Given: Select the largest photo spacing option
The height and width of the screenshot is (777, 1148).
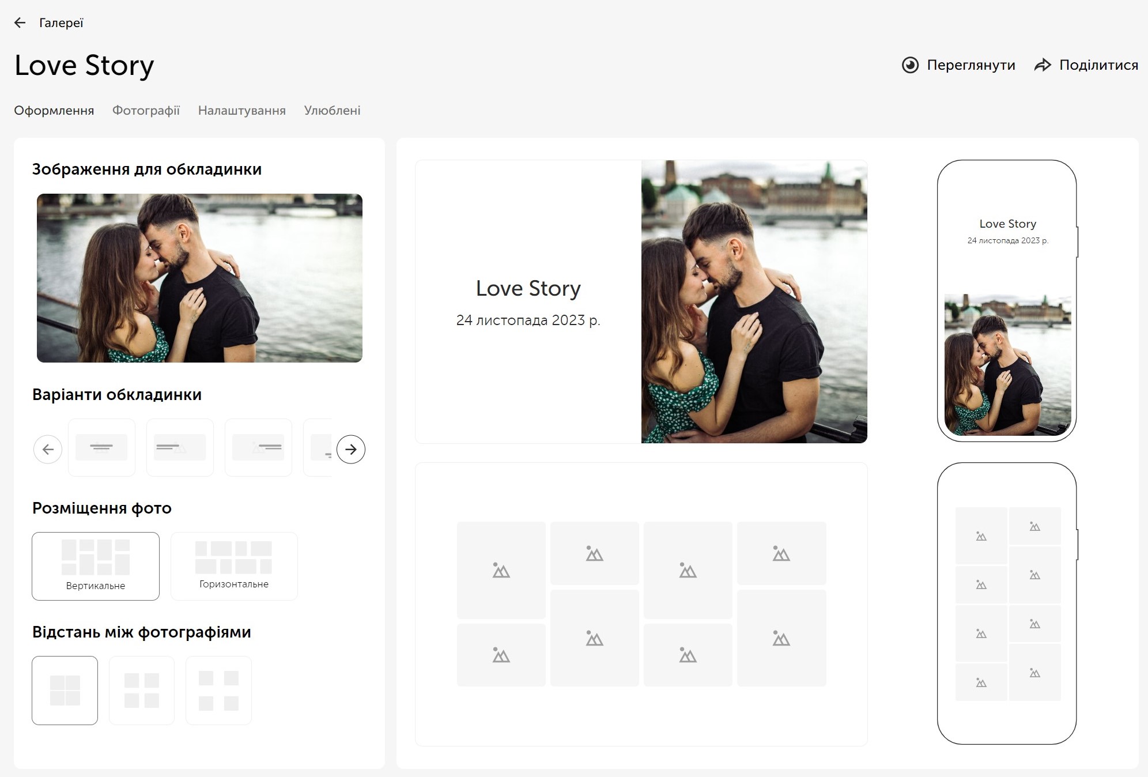Looking at the screenshot, I should 218,690.
